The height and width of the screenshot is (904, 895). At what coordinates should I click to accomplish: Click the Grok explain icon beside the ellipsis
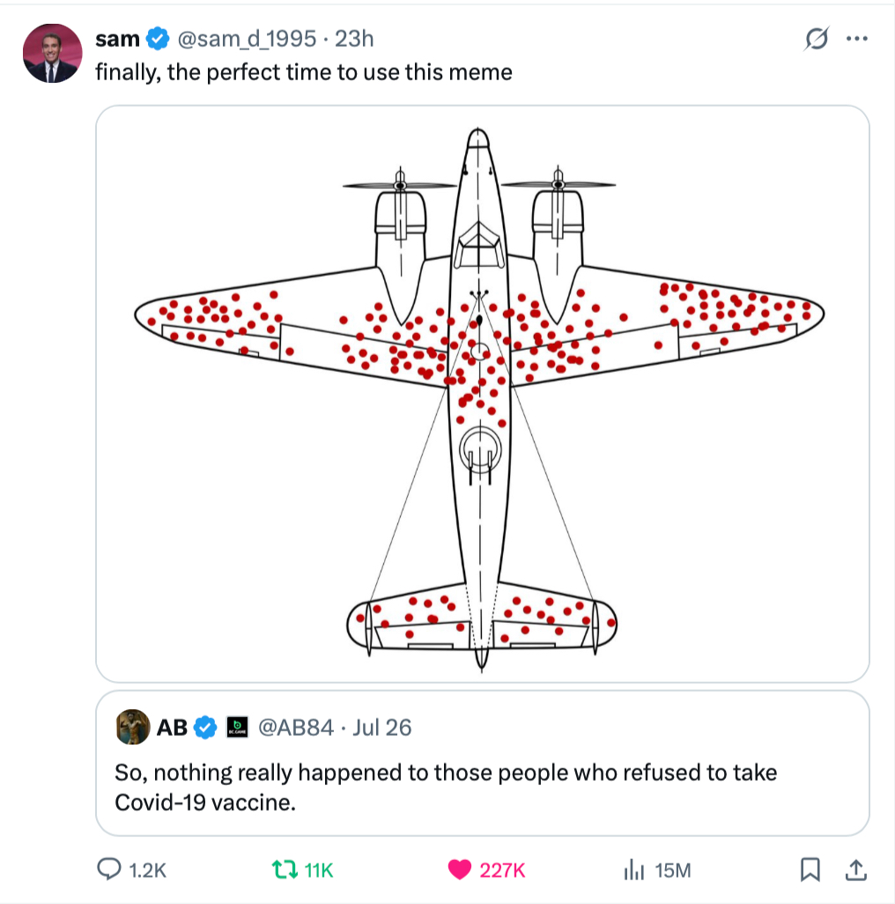coord(817,39)
